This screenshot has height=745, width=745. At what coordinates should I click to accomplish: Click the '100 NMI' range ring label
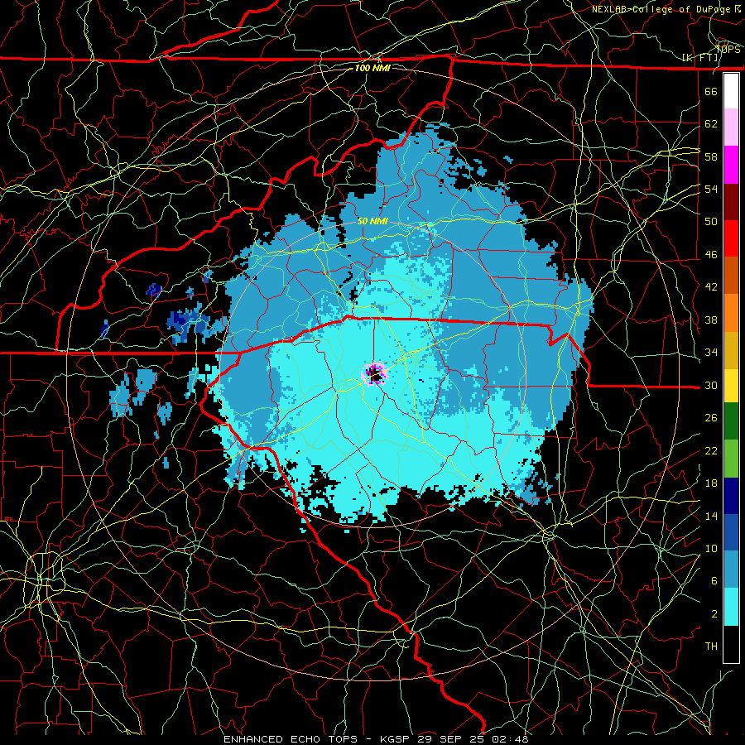(372, 68)
